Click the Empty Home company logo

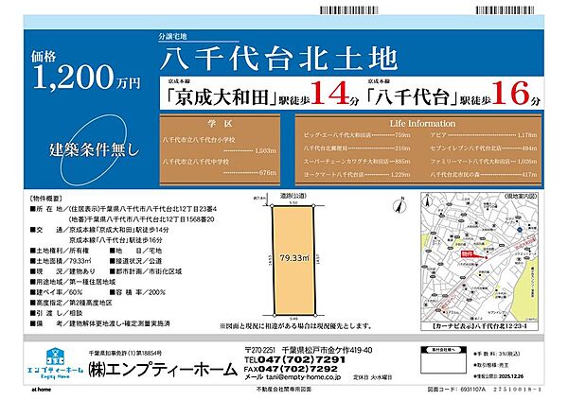tap(55, 363)
